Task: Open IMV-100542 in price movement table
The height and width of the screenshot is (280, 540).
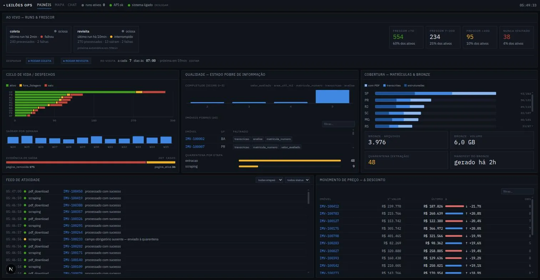Action: (x=329, y=266)
